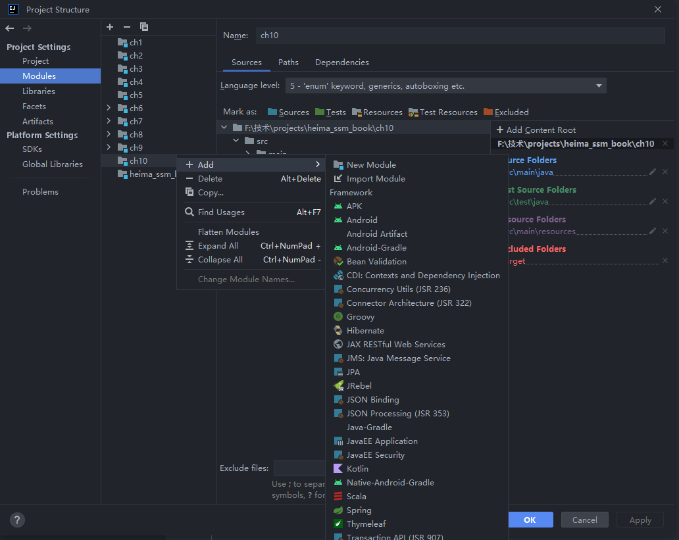Choose Expand All
This screenshot has height=540, width=679.
[x=252, y=245]
